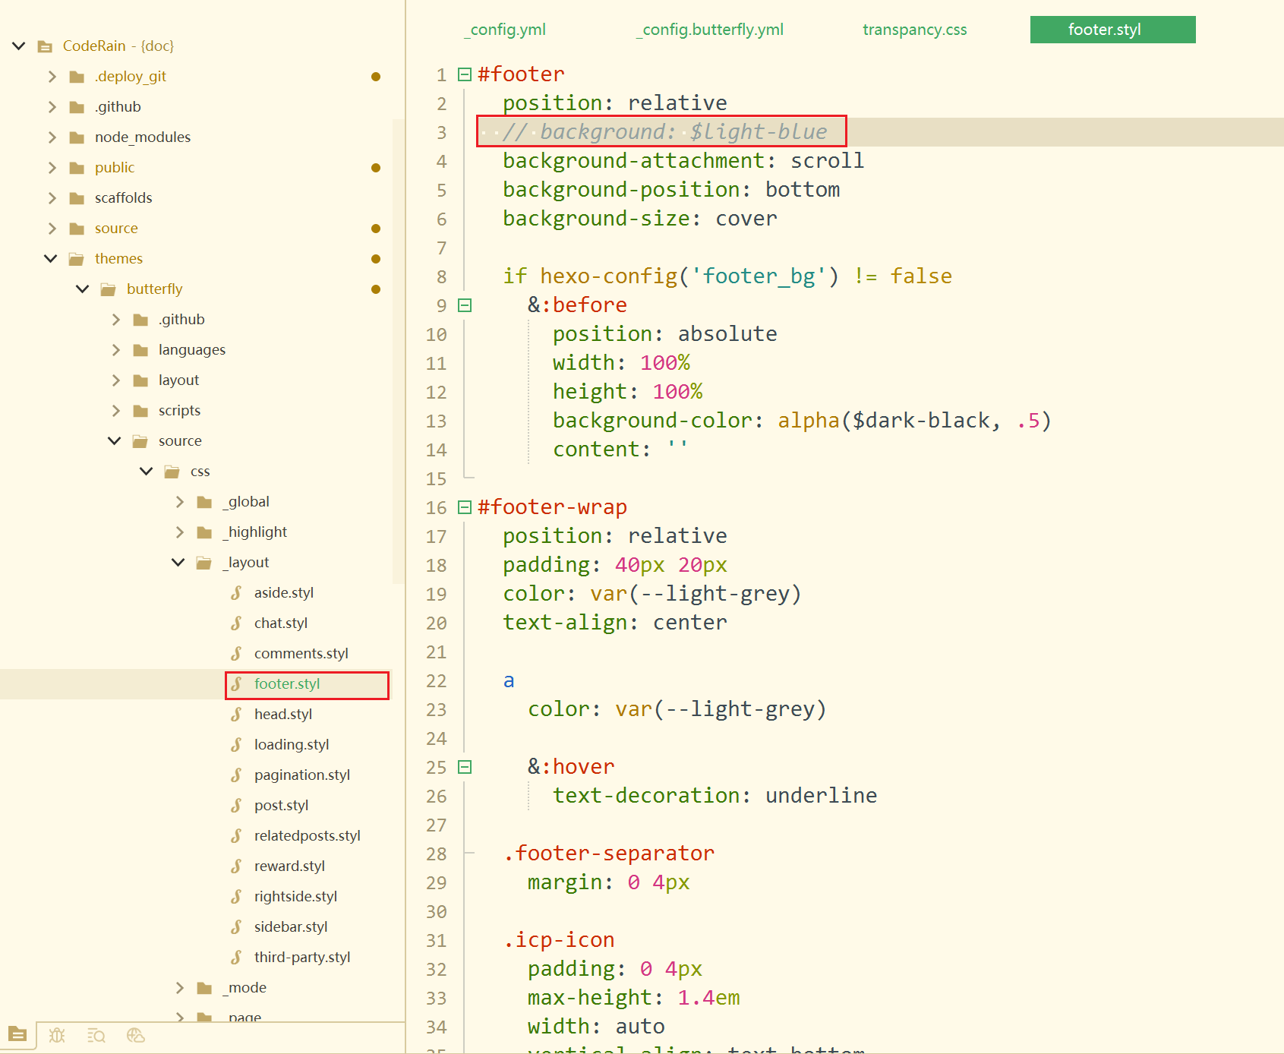Click the CodeRain project root icon
This screenshot has height=1054, width=1284.
(45, 46)
